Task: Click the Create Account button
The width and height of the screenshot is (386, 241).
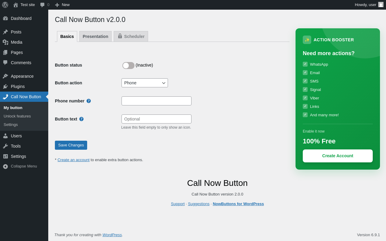Action: (x=338, y=156)
